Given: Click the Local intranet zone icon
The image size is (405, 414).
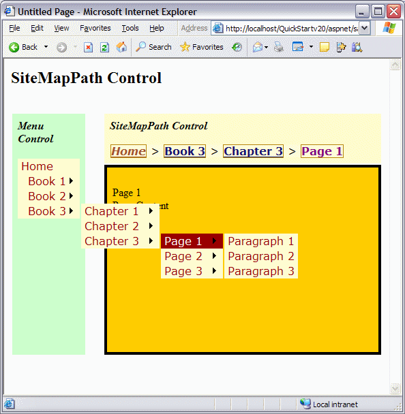Looking at the screenshot, I should 305,404.
